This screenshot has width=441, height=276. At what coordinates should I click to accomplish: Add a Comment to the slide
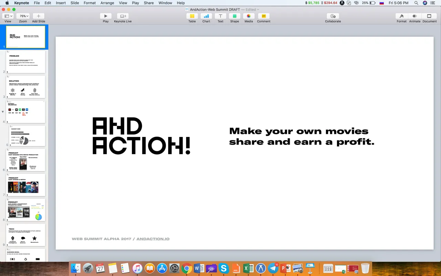[x=264, y=16]
